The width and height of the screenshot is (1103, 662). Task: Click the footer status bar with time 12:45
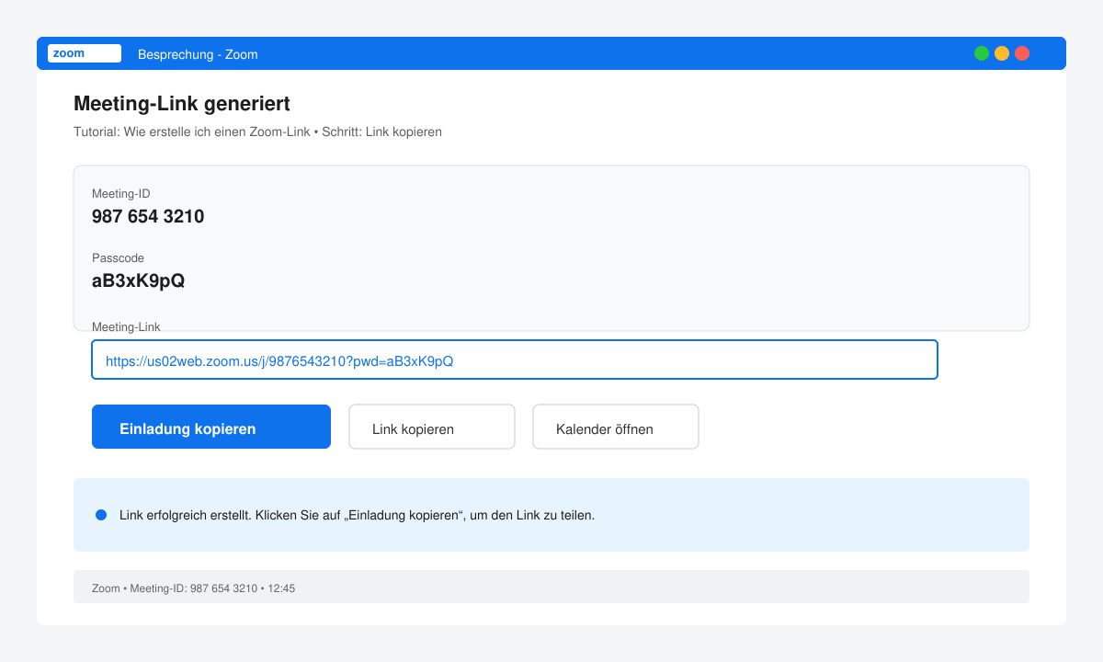pos(551,587)
